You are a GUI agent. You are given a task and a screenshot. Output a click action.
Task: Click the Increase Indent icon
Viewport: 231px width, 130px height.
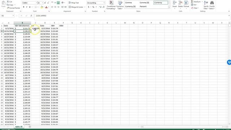coord(66,7)
